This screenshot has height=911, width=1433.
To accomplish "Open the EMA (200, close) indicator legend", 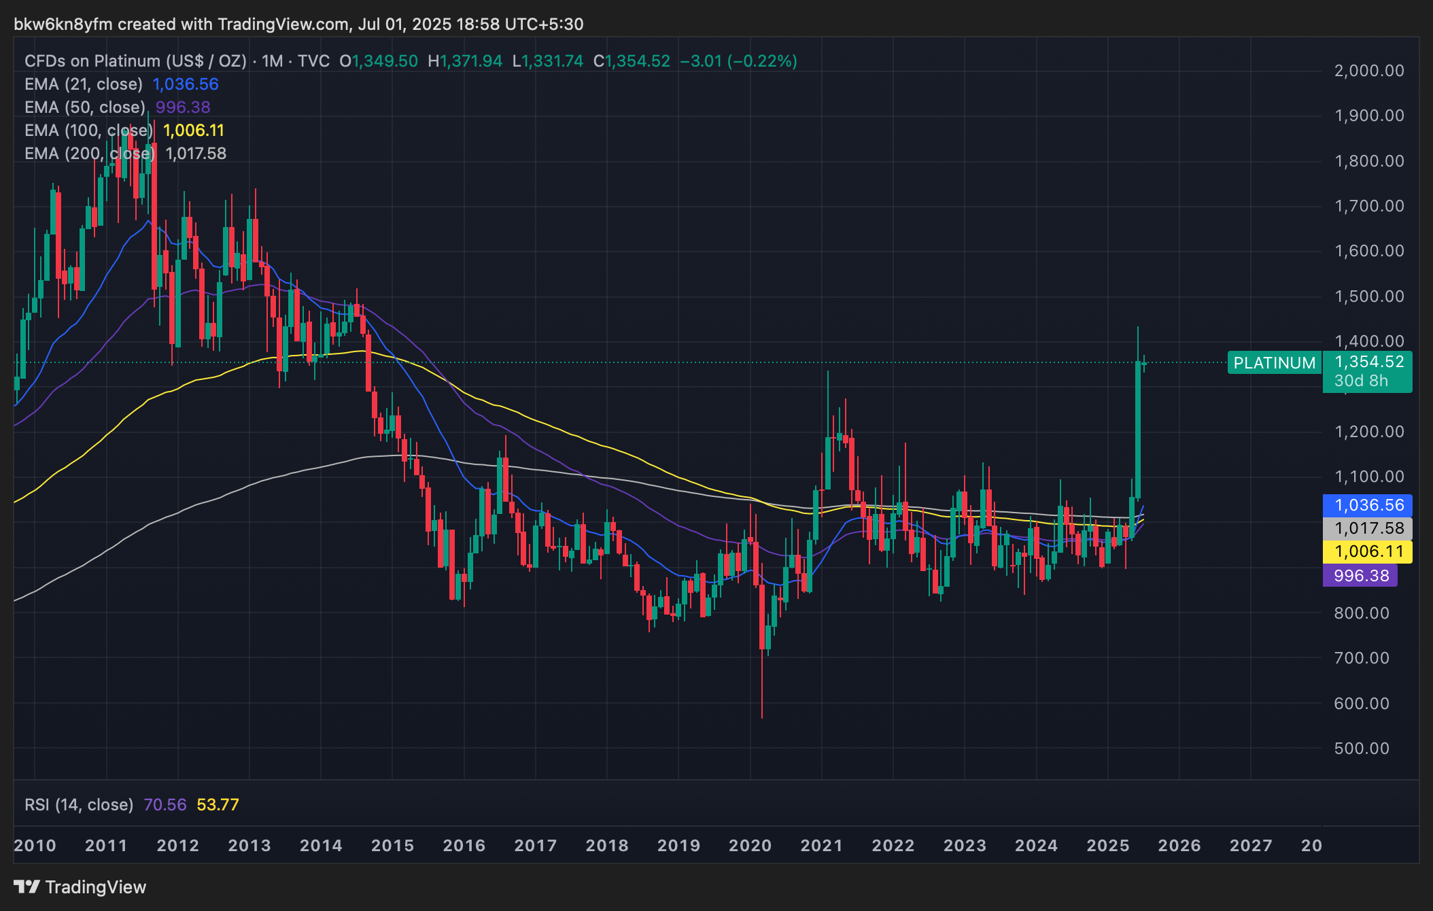I will tap(89, 154).
